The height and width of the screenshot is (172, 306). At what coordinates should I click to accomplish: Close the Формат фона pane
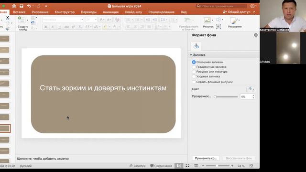pos(256,35)
